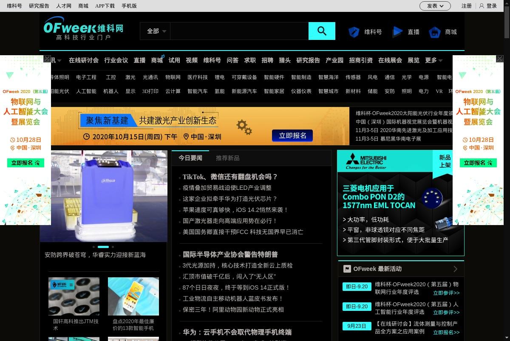Viewport: 510px width, 341px height.
Task: Open 国轩高科推出JTM技术 thumbnail
Action: point(74,296)
